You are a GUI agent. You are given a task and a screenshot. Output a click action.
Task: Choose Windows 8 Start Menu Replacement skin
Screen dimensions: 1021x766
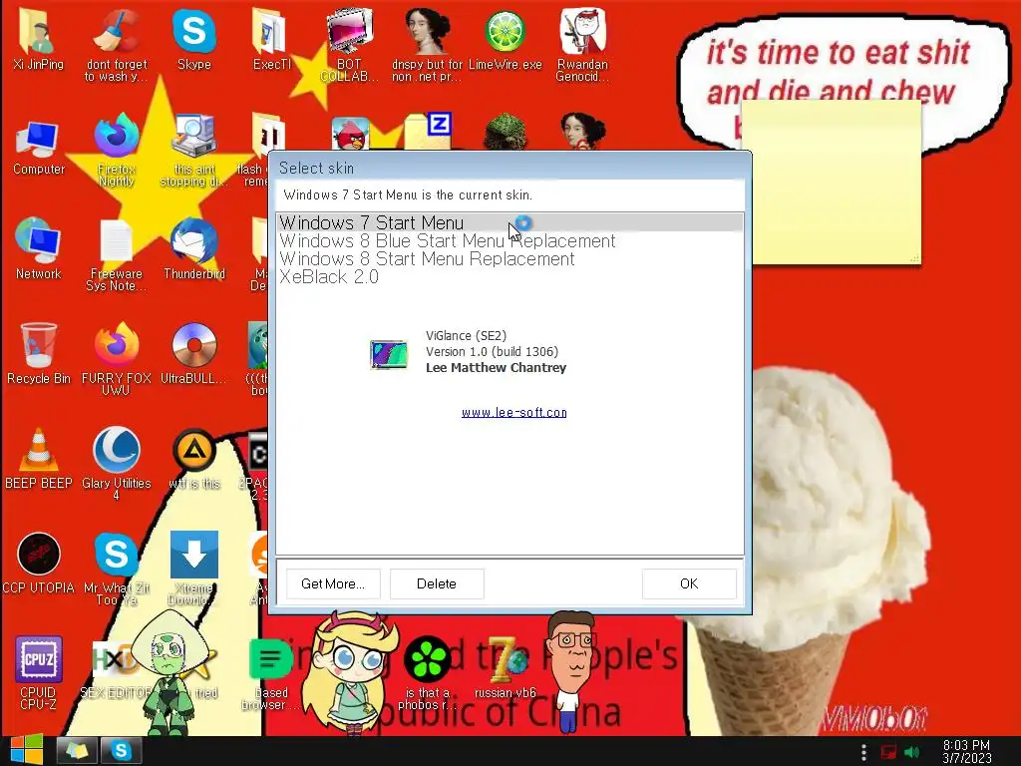pos(510,259)
